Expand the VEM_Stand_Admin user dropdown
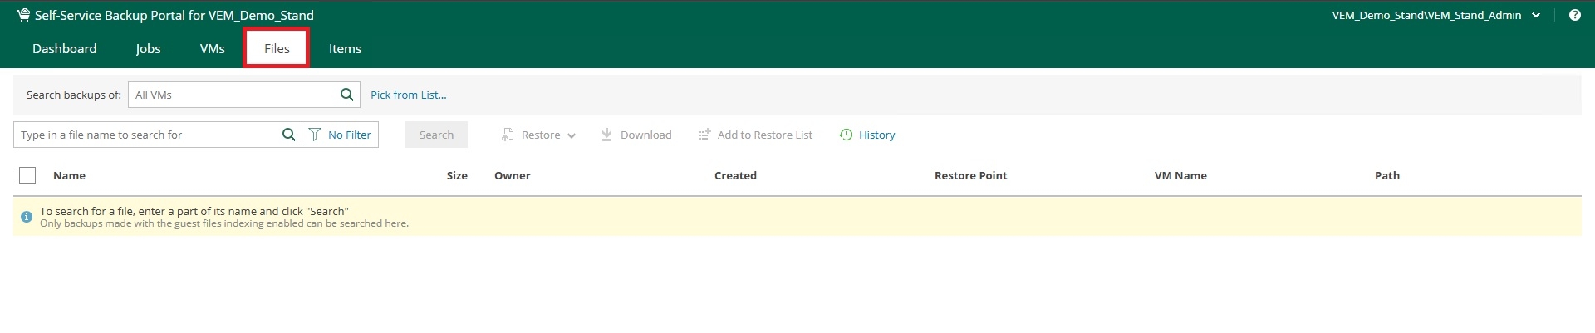The image size is (1595, 333). click(1536, 15)
